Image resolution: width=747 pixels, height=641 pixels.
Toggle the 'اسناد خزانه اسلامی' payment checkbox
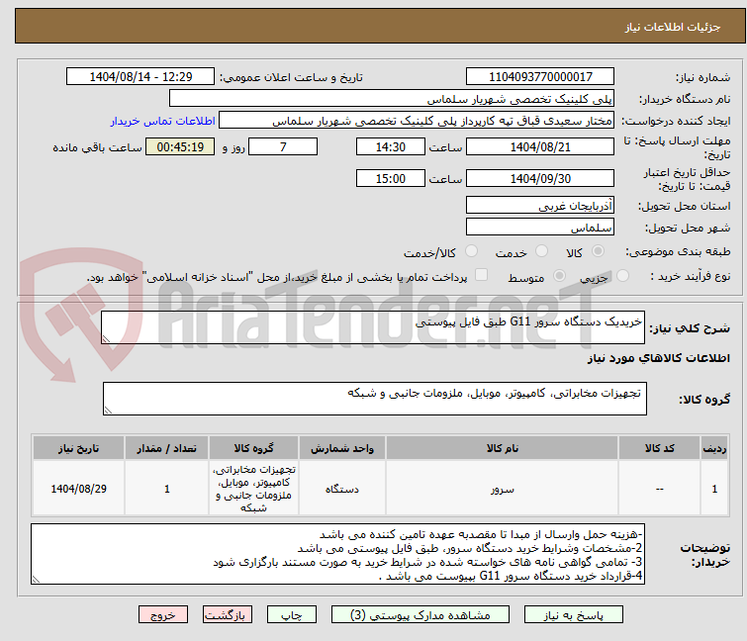[482, 275]
